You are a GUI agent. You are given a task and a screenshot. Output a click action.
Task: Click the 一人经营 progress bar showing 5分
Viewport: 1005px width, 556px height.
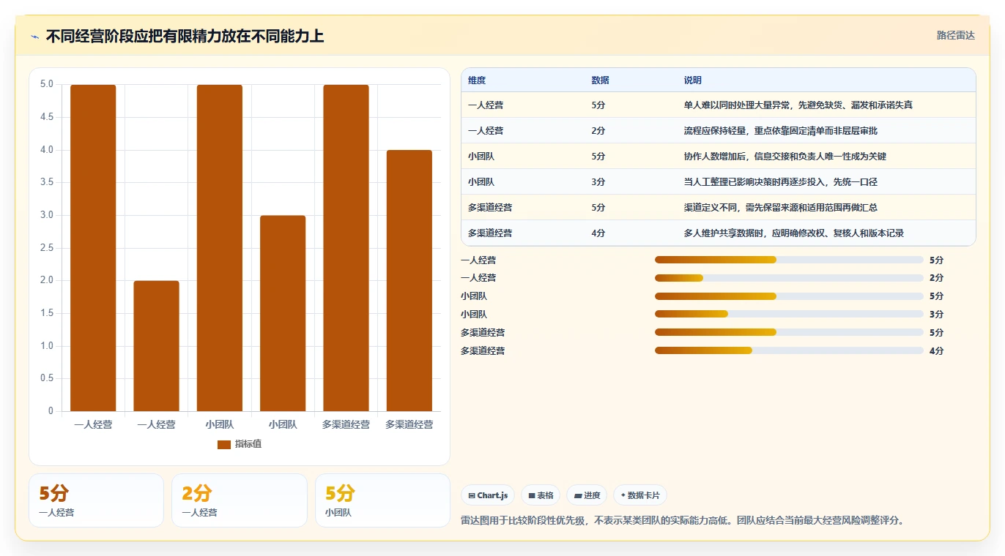coord(789,260)
